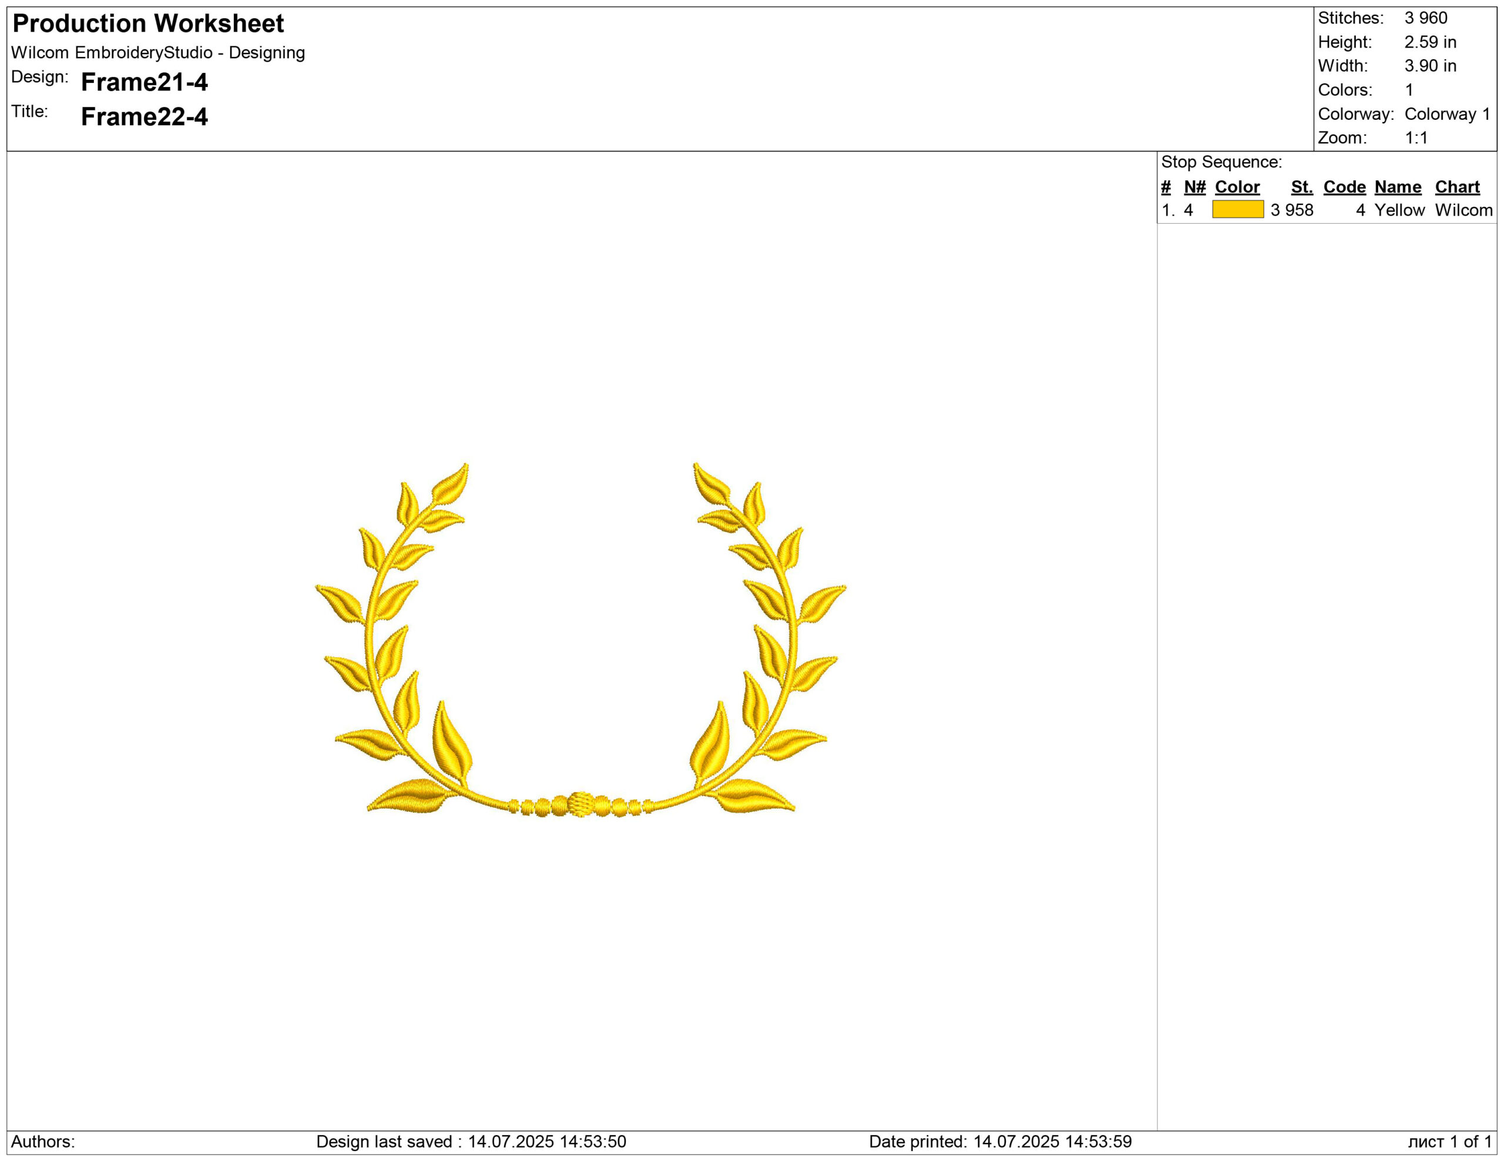Screen dimensions: 1504x1157
Task: Click the design name Frame21-4
Action: (x=144, y=83)
